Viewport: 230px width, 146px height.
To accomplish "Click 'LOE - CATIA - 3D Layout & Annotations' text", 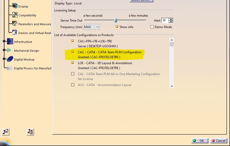I will pyautogui.click(x=105, y=63).
